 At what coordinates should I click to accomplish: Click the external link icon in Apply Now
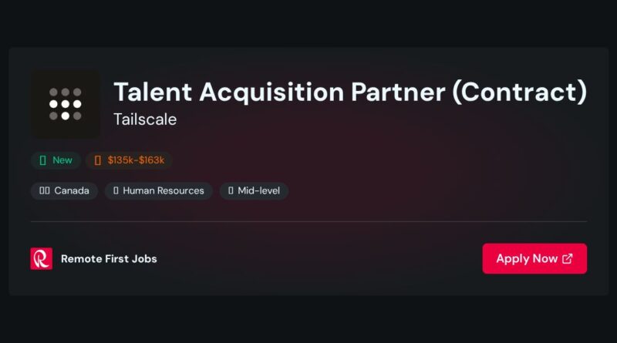coord(568,258)
